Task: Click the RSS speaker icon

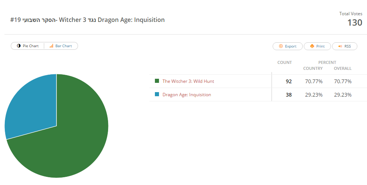Action: click(340, 46)
